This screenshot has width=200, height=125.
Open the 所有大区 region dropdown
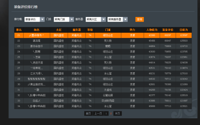point(96,19)
